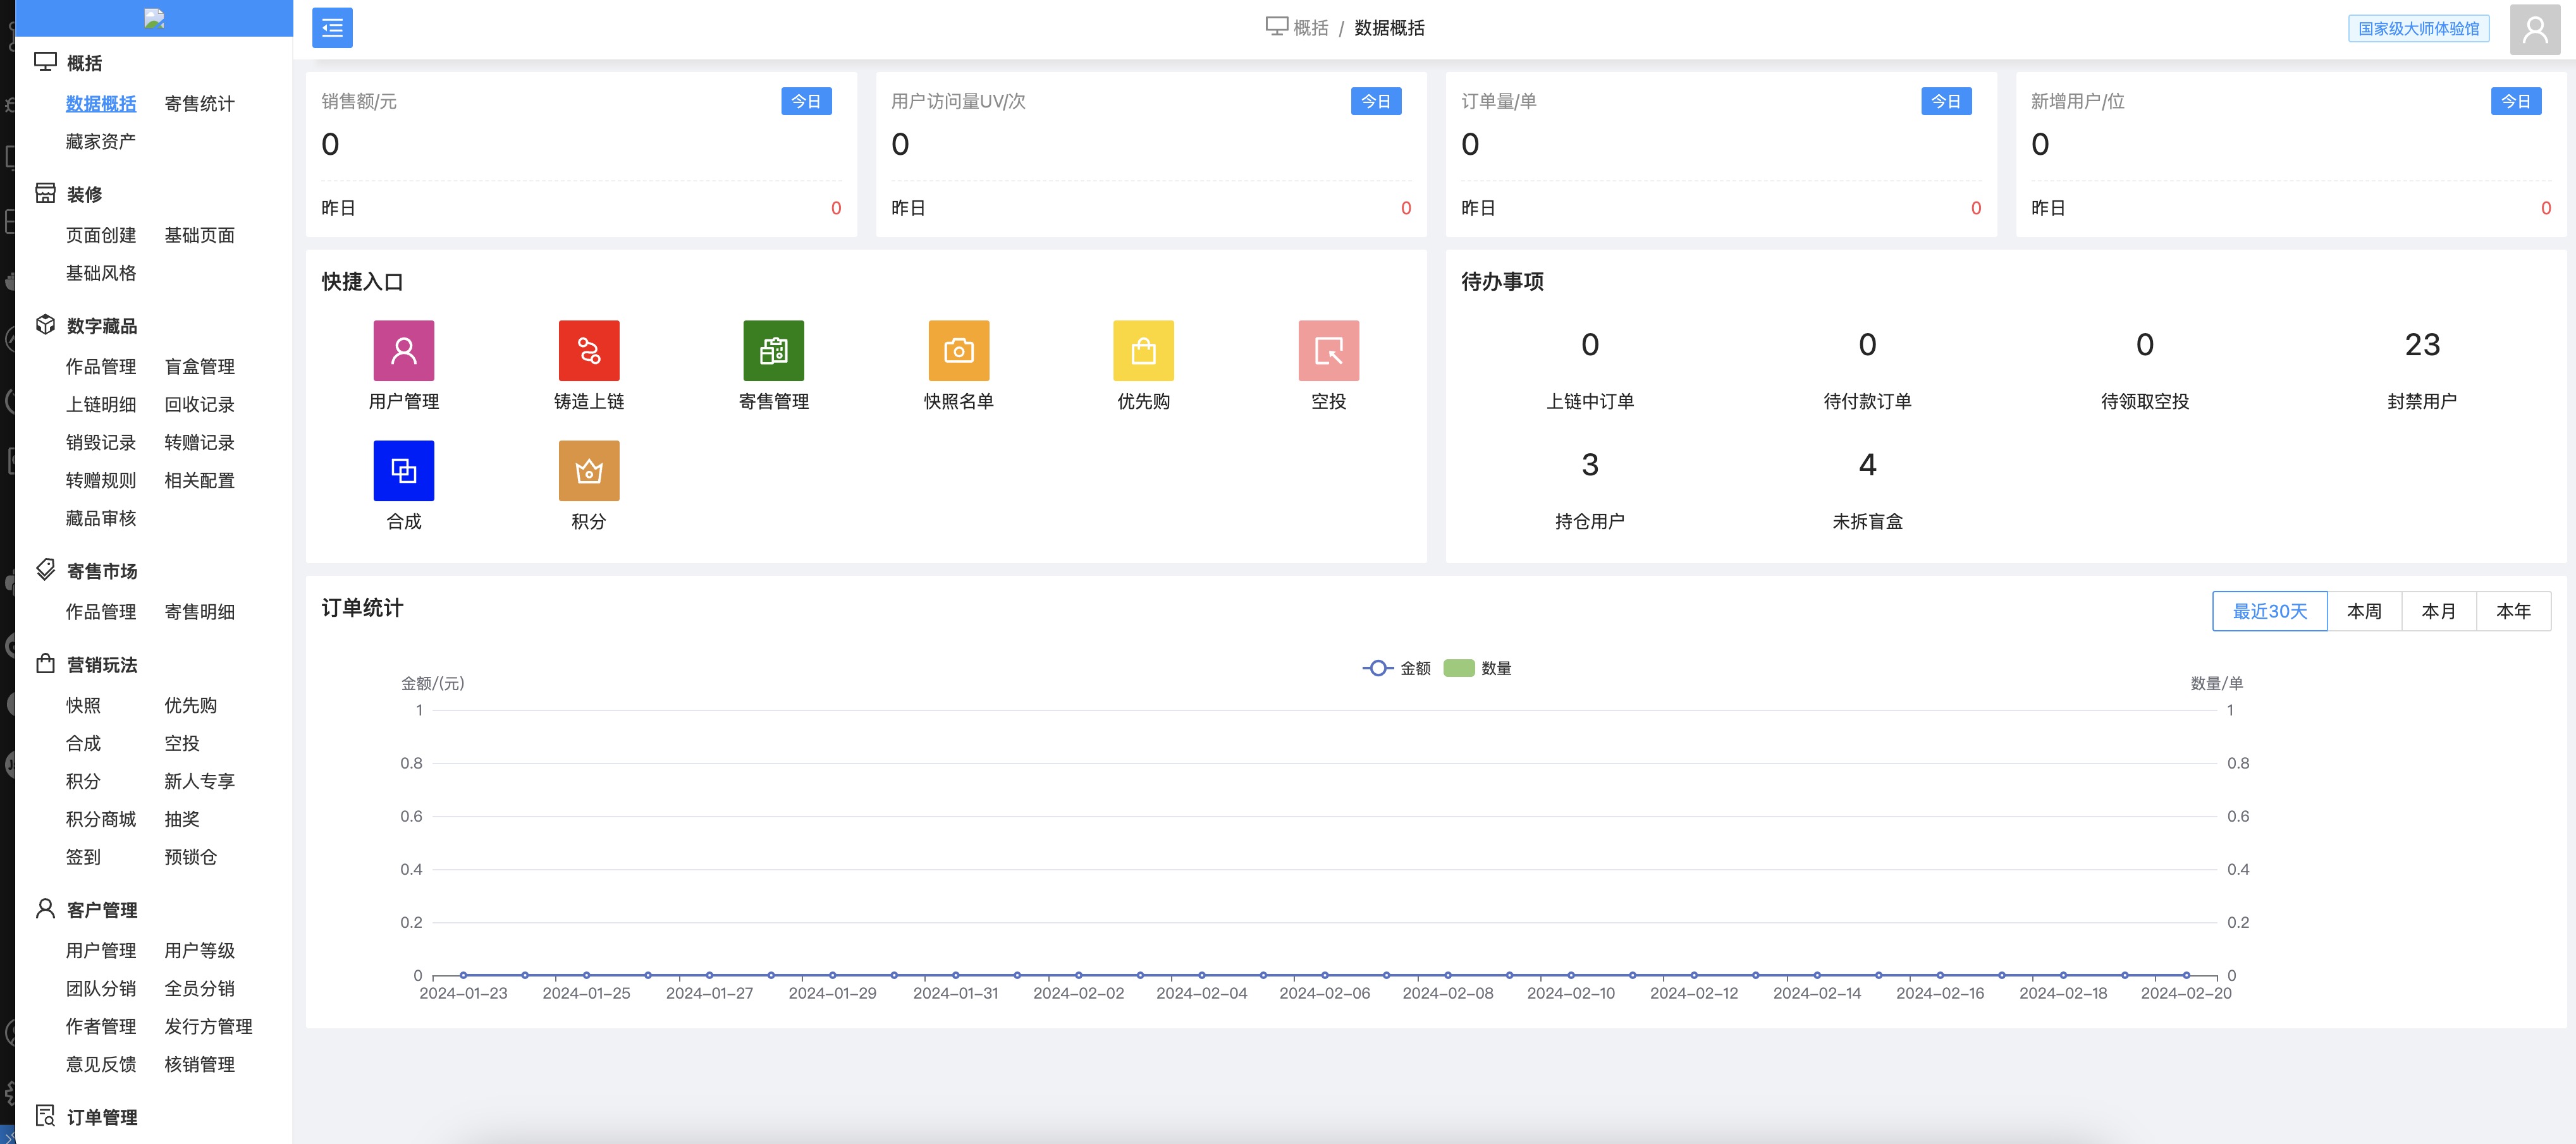Open 作品管理 under 数字藏品
This screenshot has height=1144, width=2576.
[x=101, y=367]
